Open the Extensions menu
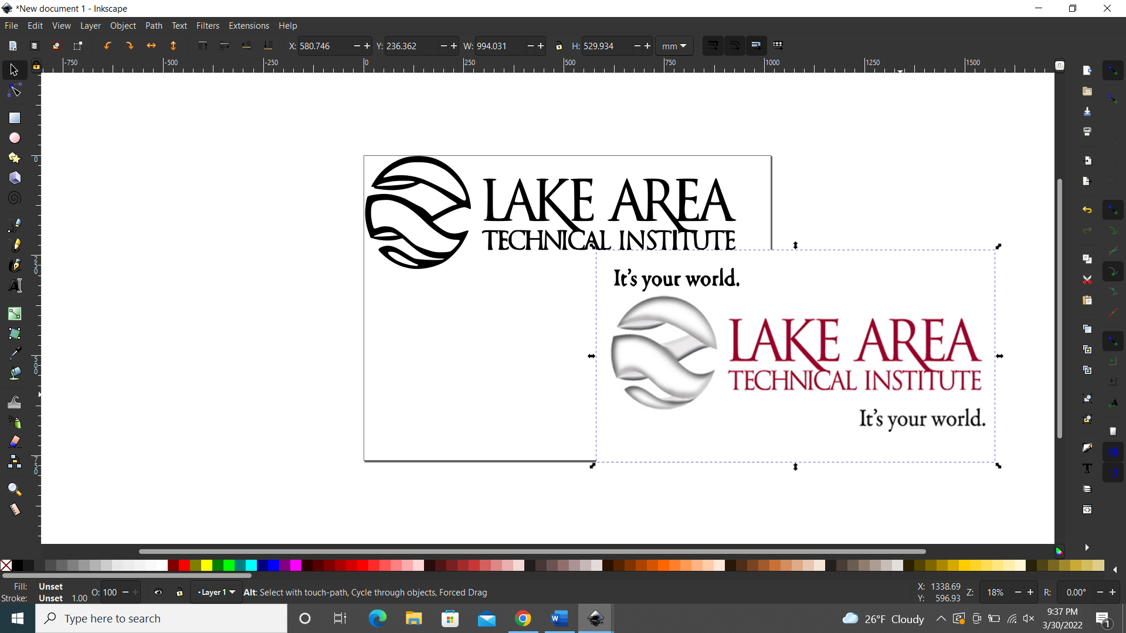This screenshot has width=1126, height=633. [249, 26]
